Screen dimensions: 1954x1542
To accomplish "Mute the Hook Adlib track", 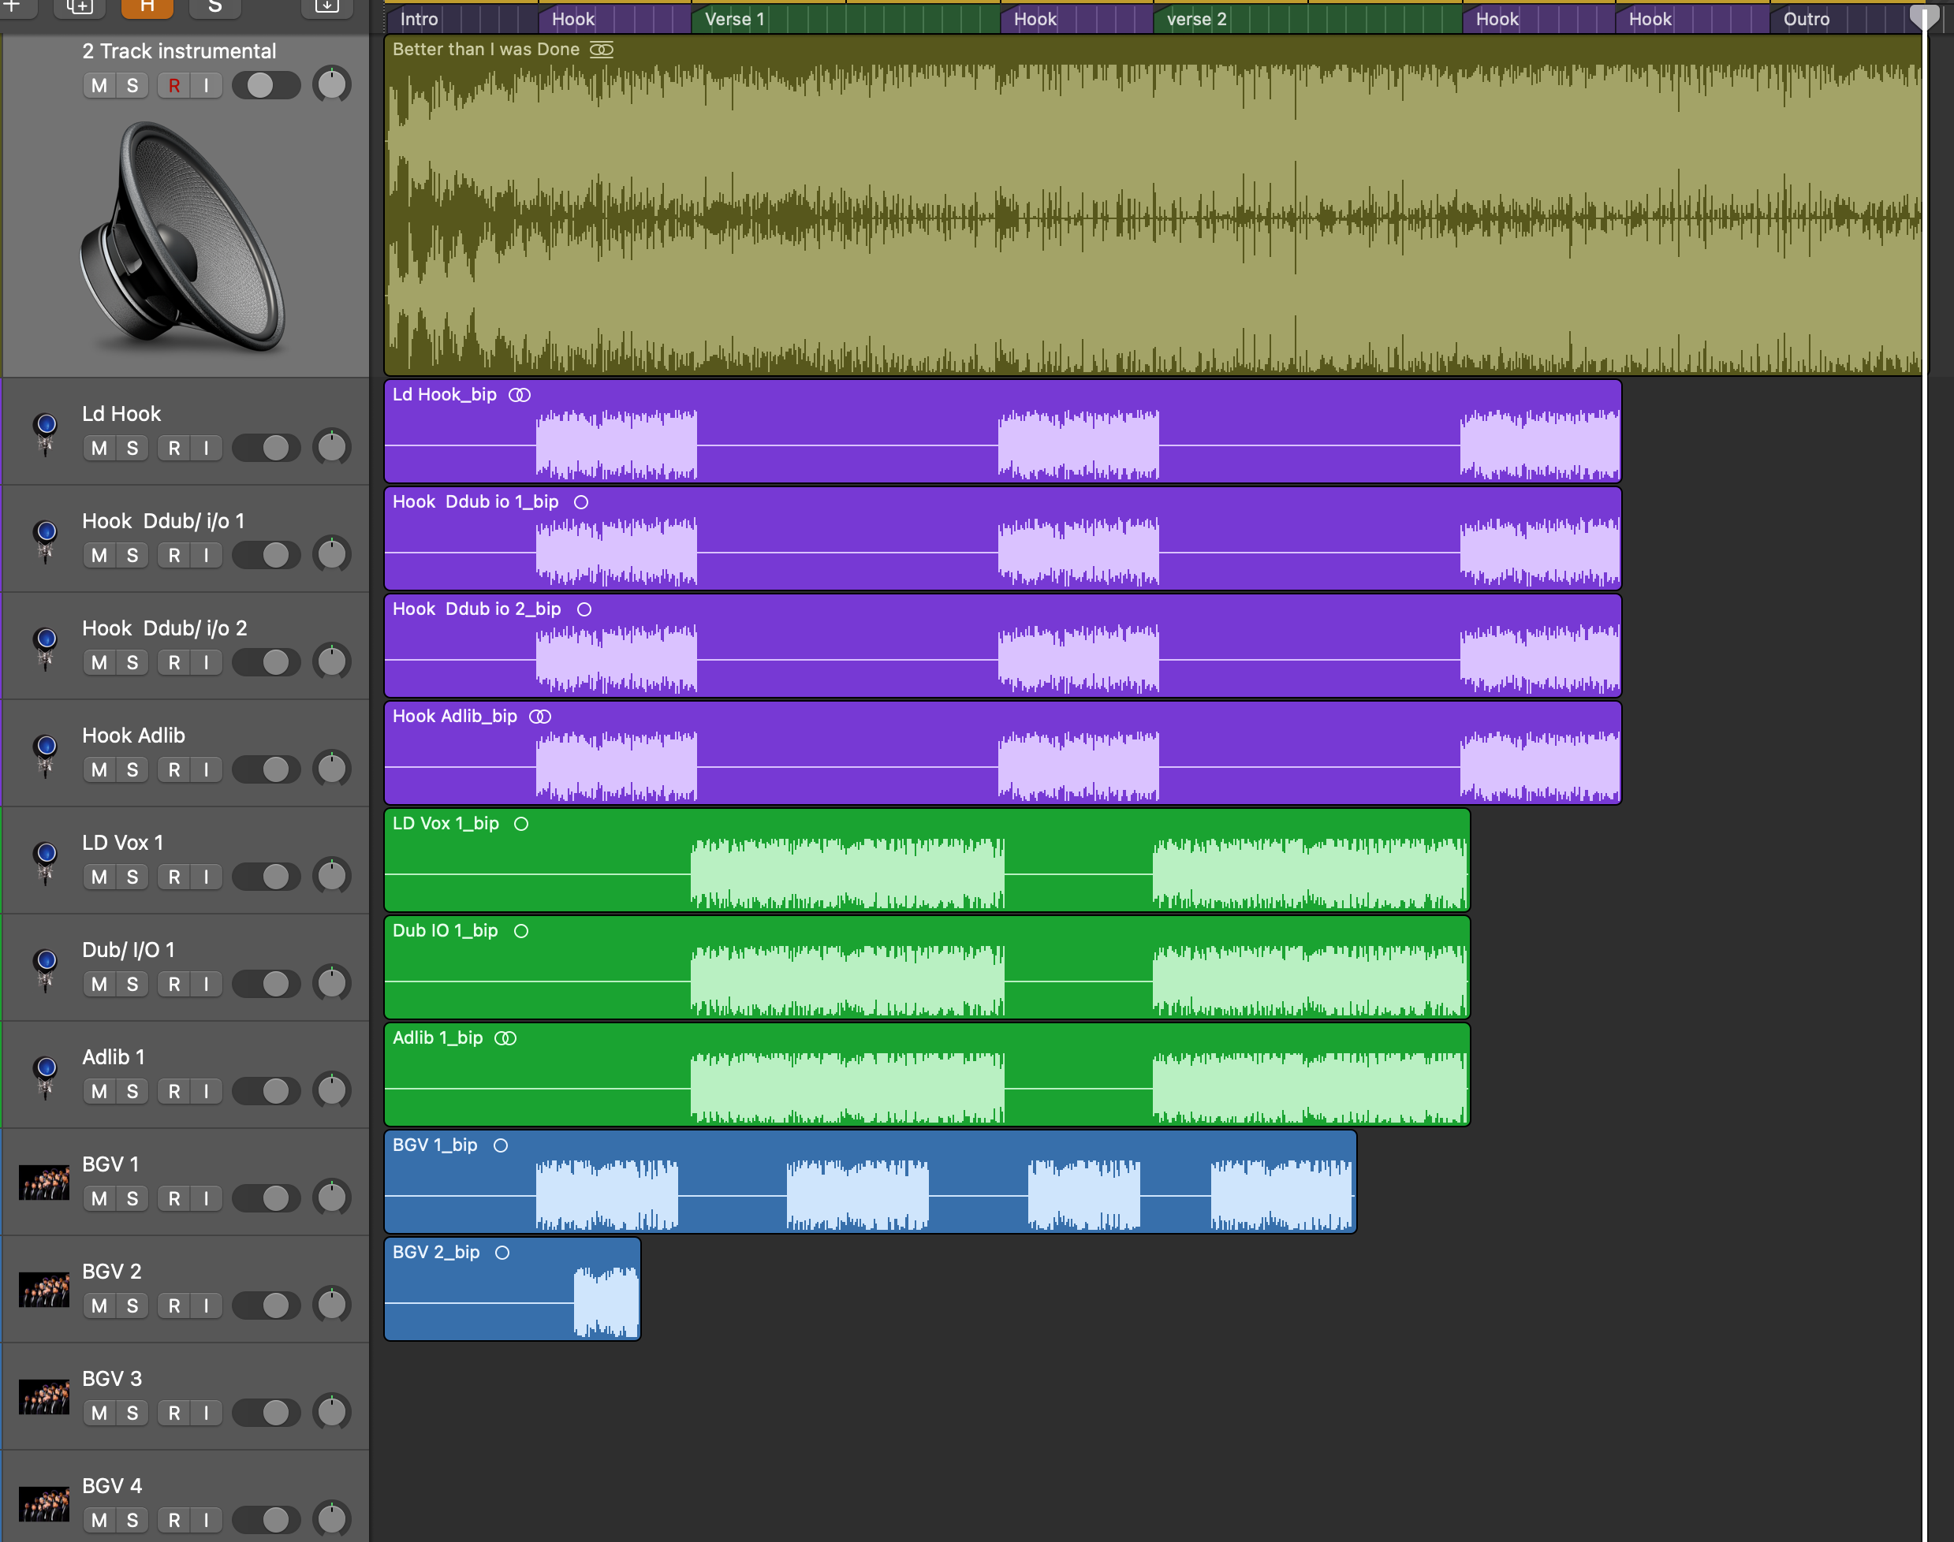I will pyautogui.click(x=99, y=769).
